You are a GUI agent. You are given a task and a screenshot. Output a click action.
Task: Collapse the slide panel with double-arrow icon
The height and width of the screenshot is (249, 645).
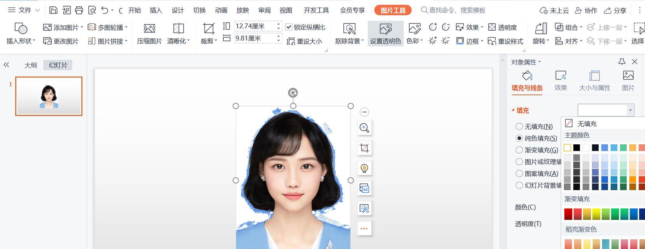(6, 65)
